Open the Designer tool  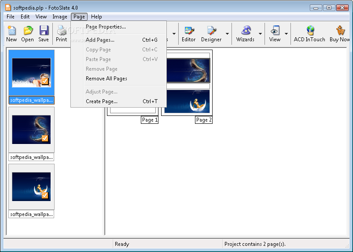[211, 34]
